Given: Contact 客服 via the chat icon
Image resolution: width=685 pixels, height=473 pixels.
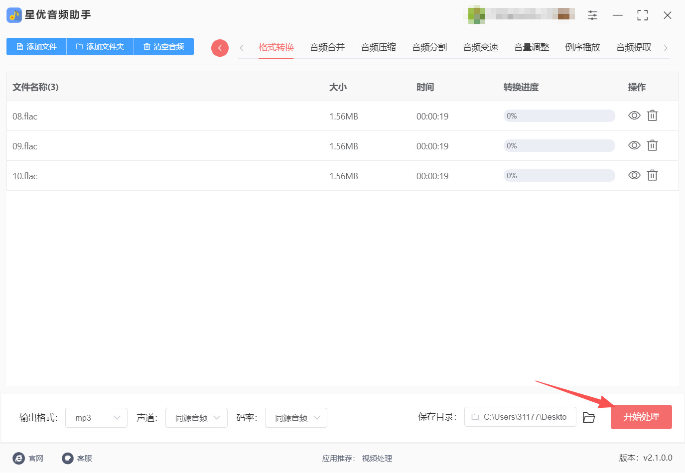Looking at the screenshot, I should click(x=68, y=458).
